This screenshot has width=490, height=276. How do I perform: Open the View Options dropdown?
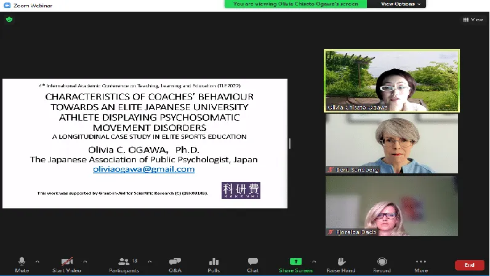point(400,4)
